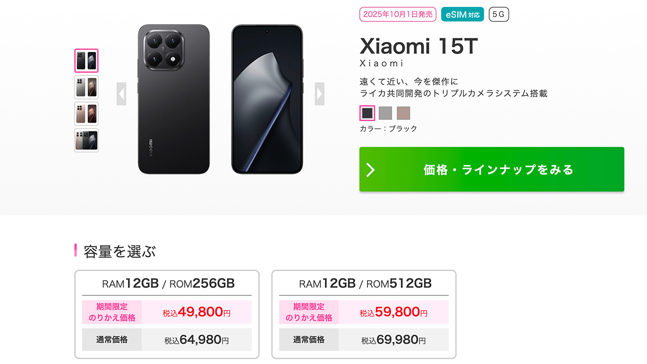Click the previous image arrow

click(x=121, y=94)
